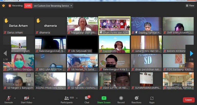
Task: Open the Apps panel
Action: click(x=152, y=98)
